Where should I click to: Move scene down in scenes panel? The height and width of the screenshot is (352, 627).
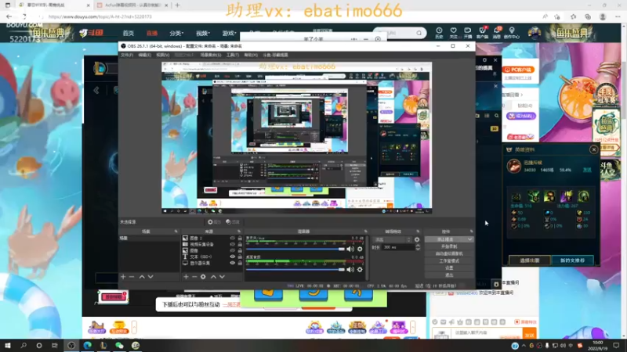tap(150, 277)
